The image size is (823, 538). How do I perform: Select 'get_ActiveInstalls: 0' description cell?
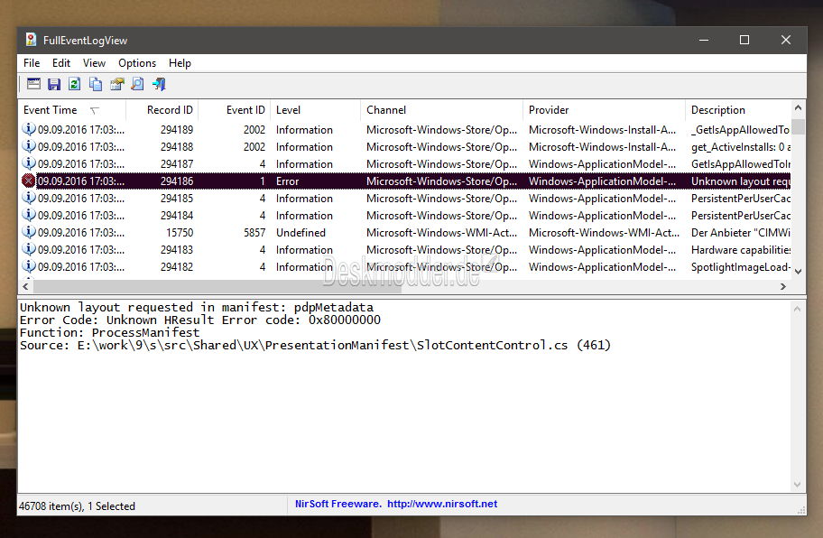[741, 147]
